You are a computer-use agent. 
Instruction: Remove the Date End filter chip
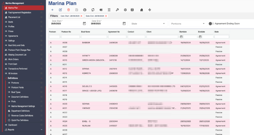click(106, 16)
